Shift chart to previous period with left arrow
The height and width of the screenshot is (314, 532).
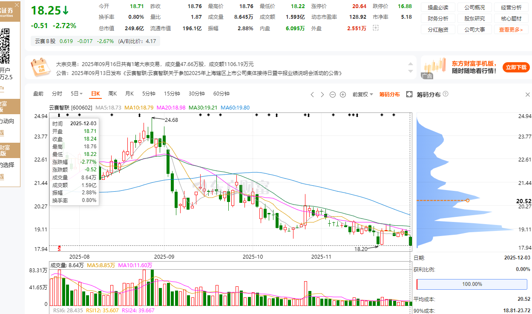(312, 95)
